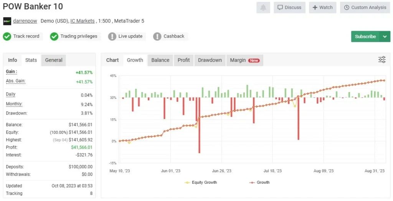
Task: Open the Margin chart tab
Action: tap(244, 60)
